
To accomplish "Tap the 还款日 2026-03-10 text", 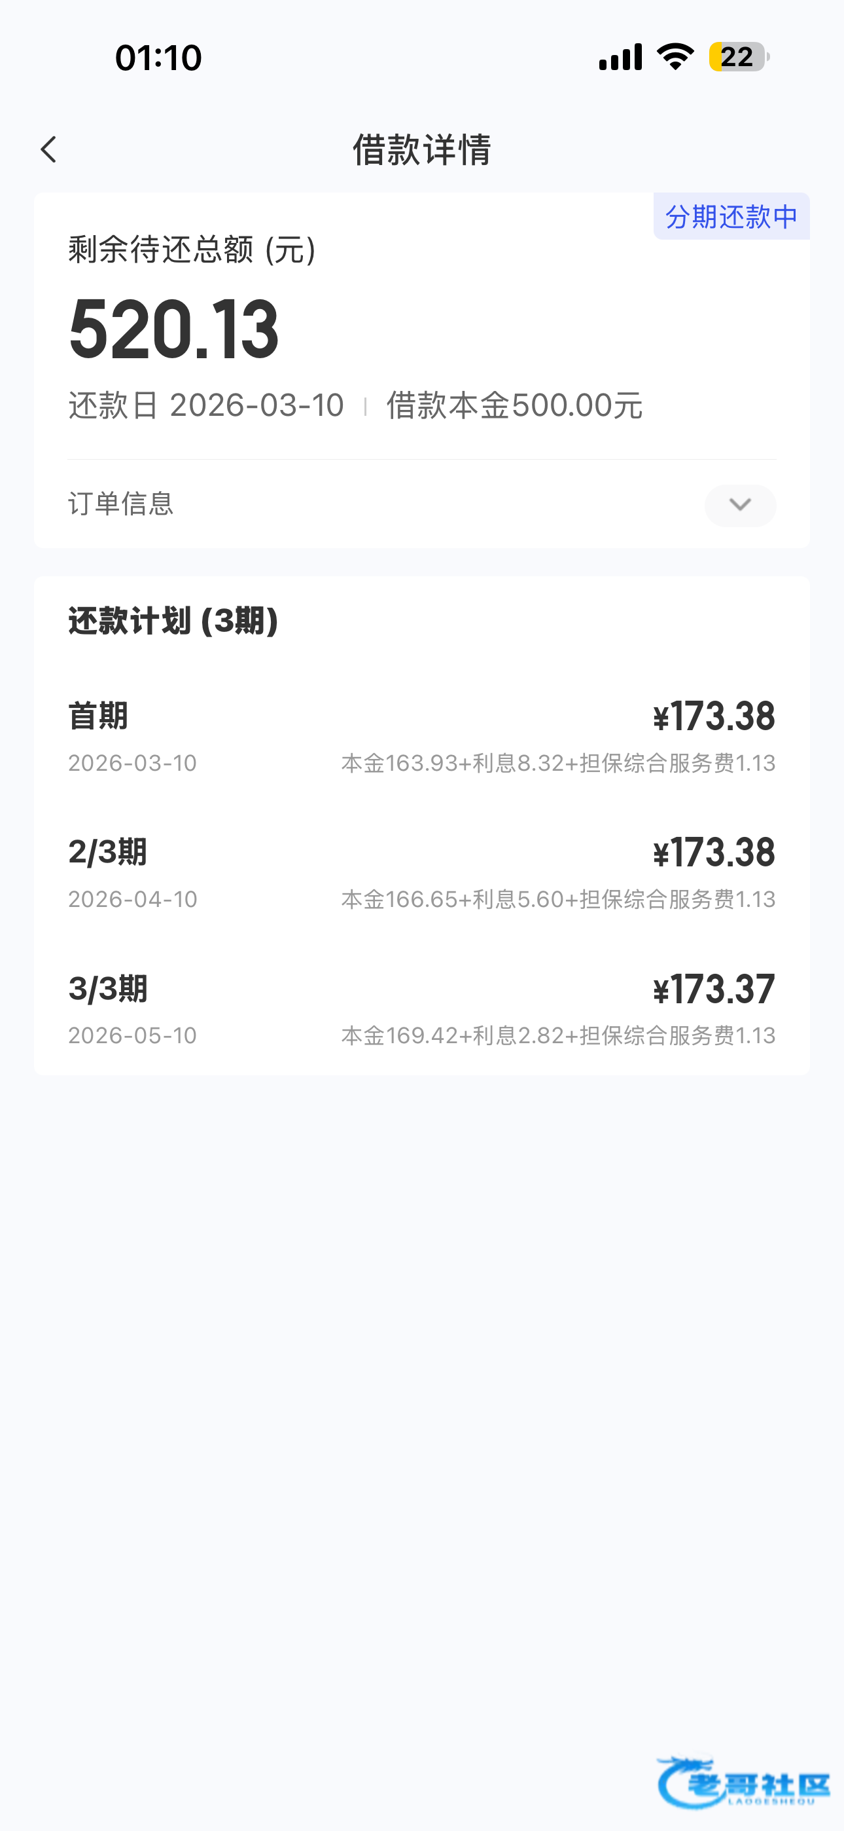I will coord(206,405).
